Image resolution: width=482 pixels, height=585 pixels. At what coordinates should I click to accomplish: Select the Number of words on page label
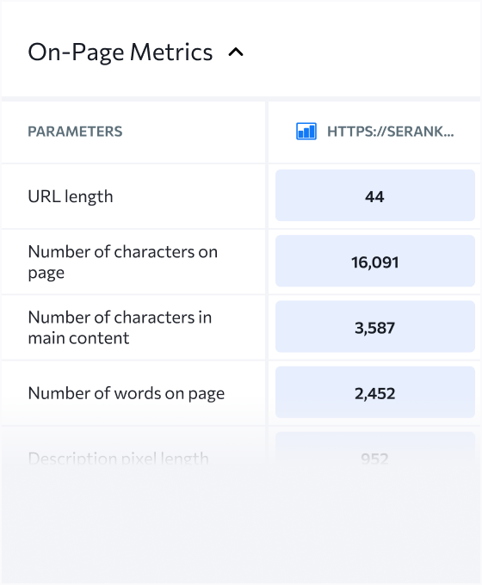point(127,393)
